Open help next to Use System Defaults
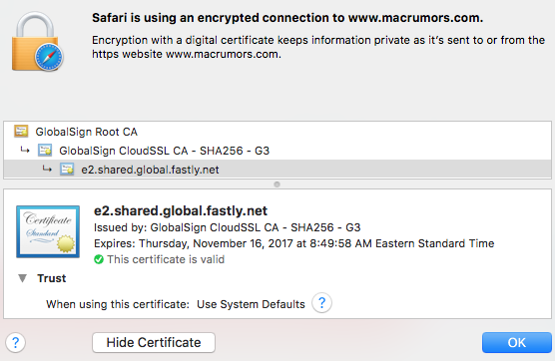Screen dimensions: 555x361 (x=321, y=303)
